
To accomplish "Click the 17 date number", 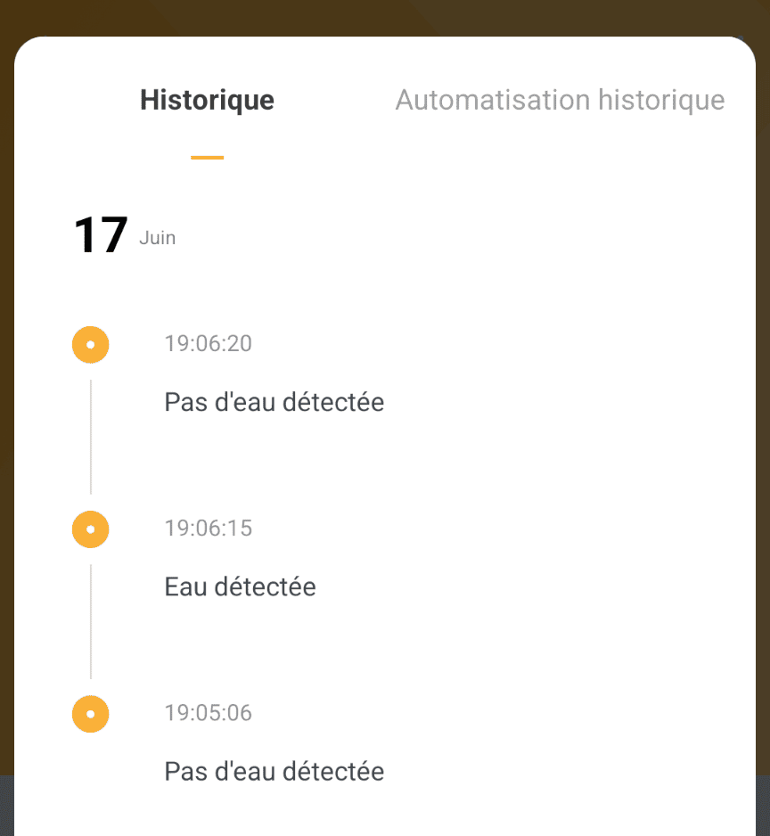I will [x=100, y=234].
